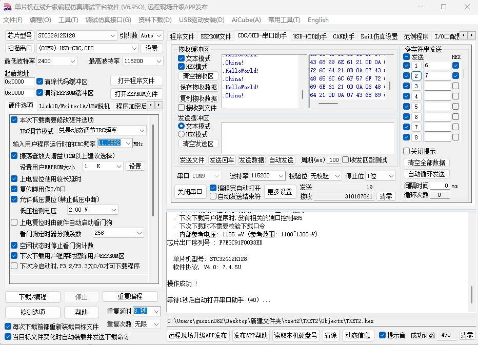Screen dimensions: 478x345
Task: Open the Link1D/Writer1A/U8W脱机 tab
Action: pyautogui.click(x=74, y=106)
